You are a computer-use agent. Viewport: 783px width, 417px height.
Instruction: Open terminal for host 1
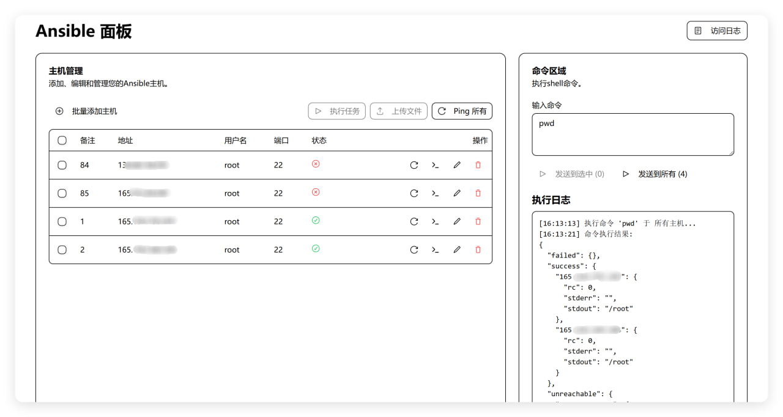click(x=436, y=221)
